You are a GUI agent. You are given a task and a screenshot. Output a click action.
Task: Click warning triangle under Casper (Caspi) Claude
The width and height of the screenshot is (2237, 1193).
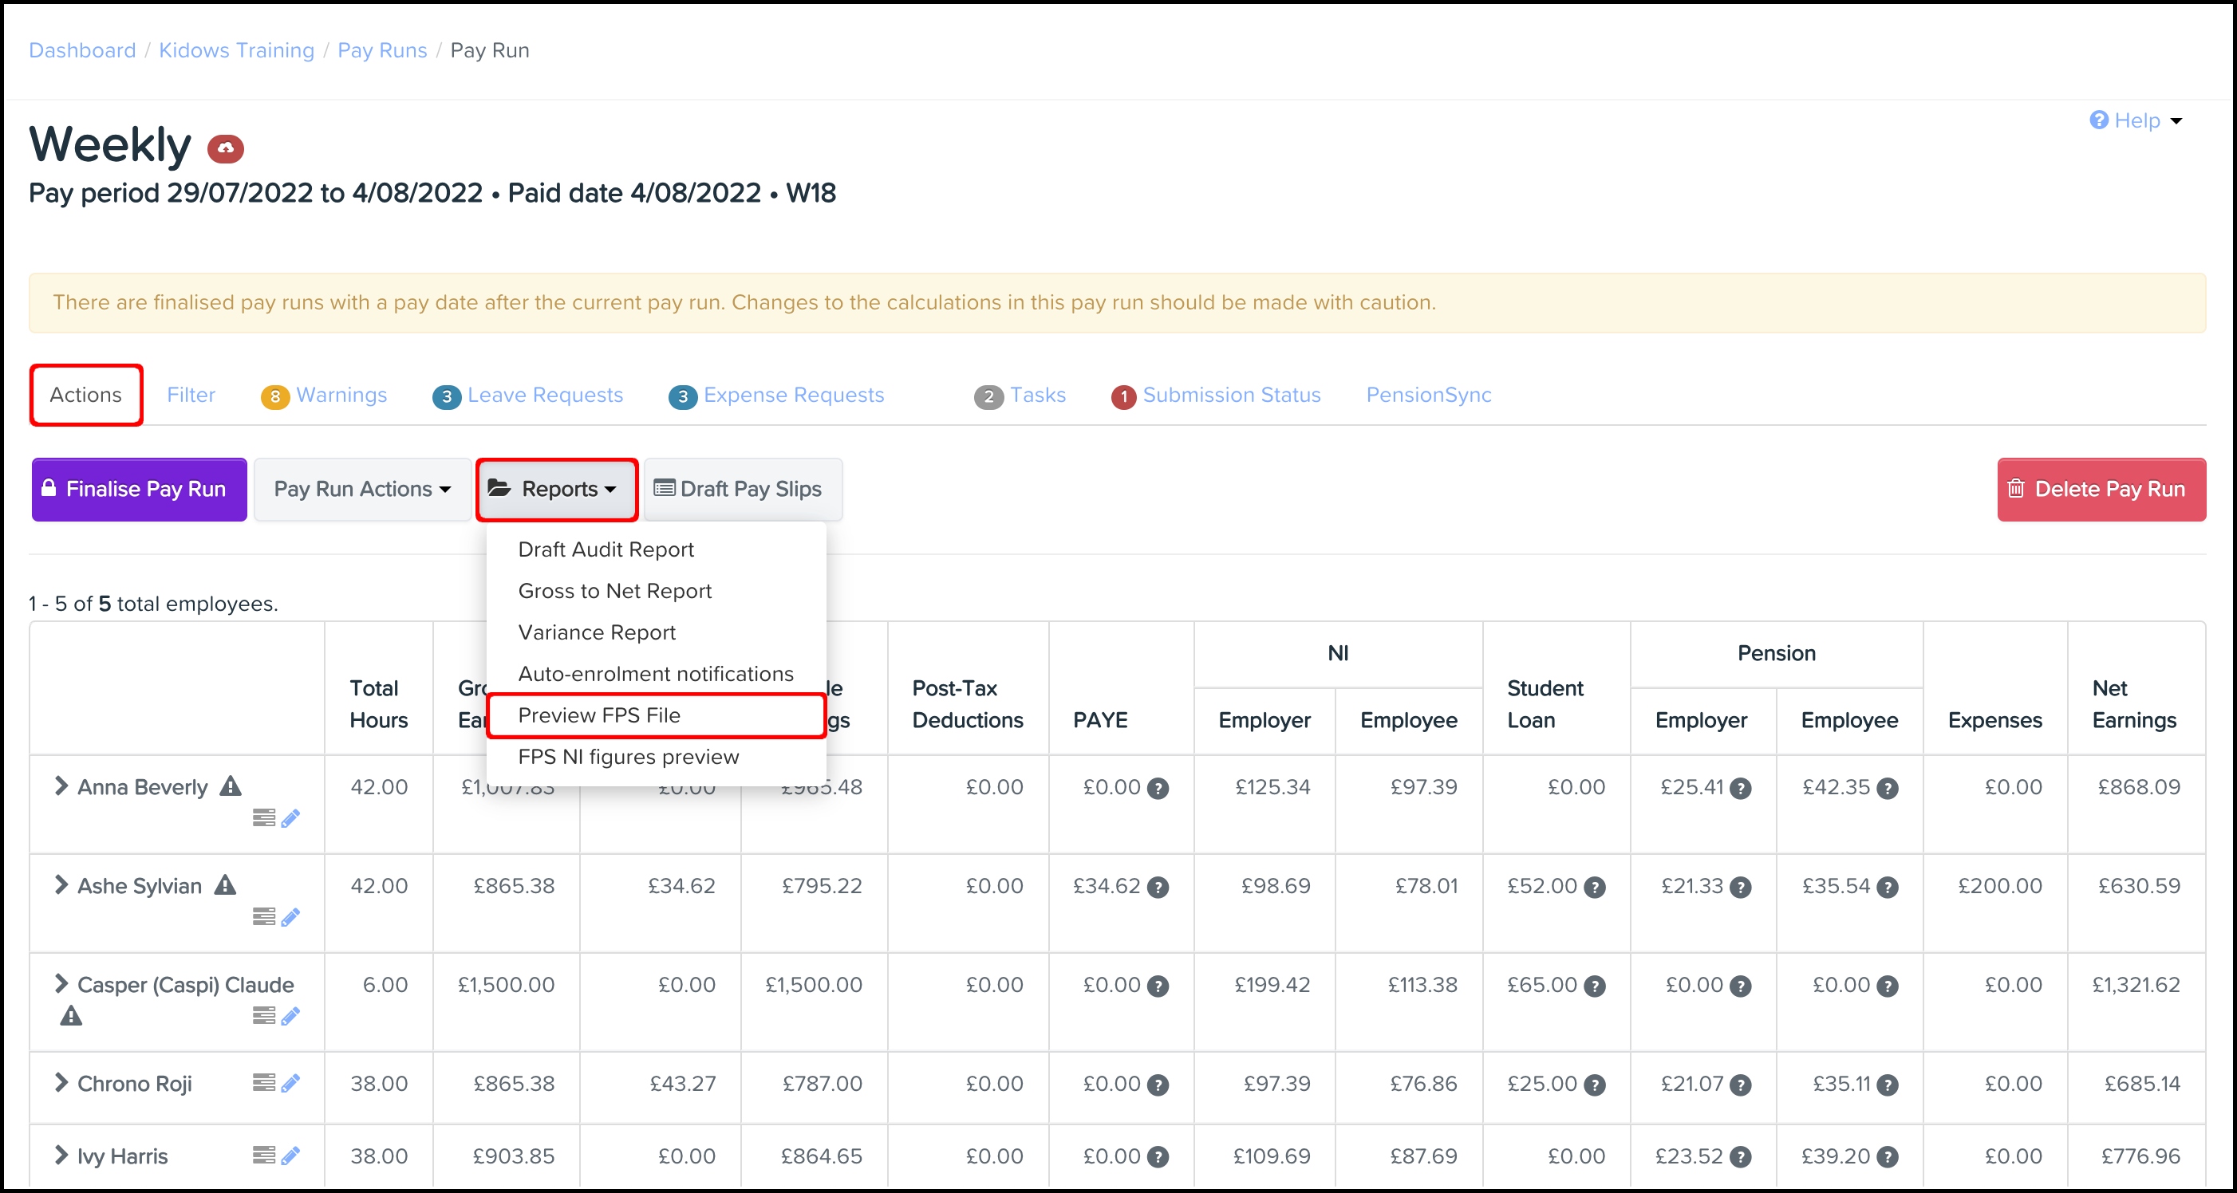tap(71, 1016)
